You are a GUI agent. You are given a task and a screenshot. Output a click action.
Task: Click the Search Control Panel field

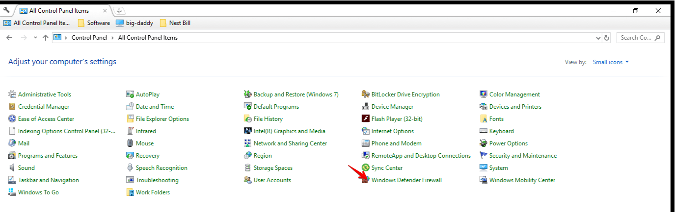(641, 38)
